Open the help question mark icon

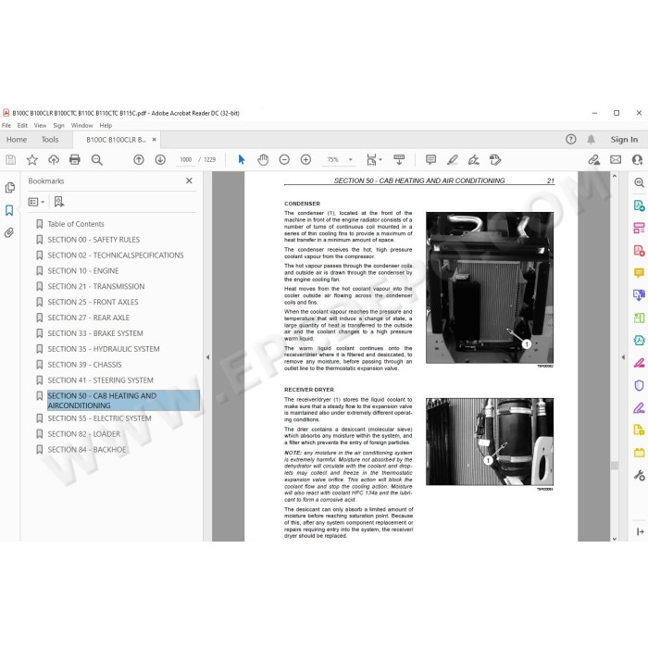571,139
